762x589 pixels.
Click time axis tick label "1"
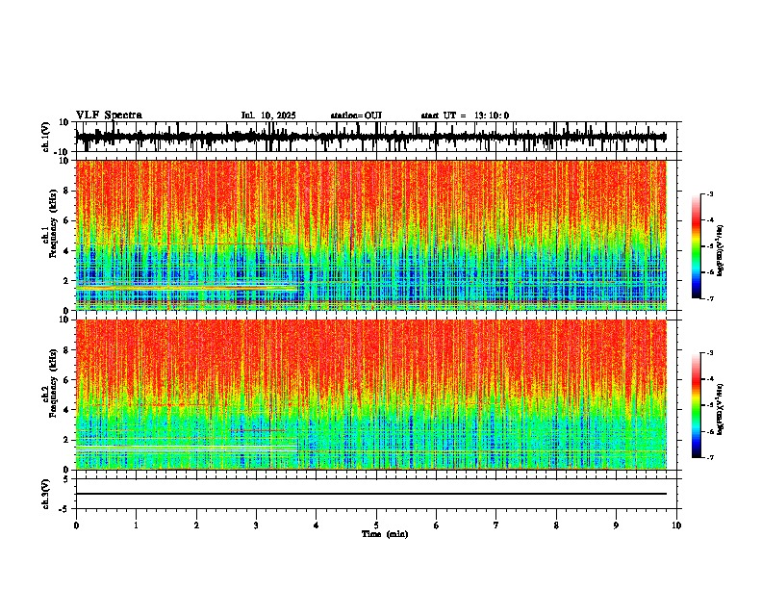(136, 525)
